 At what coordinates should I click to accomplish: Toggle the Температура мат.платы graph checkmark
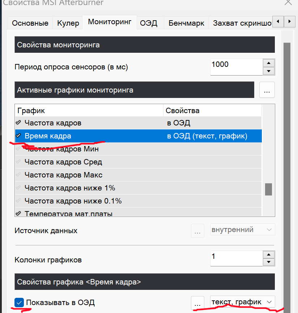tap(18, 213)
